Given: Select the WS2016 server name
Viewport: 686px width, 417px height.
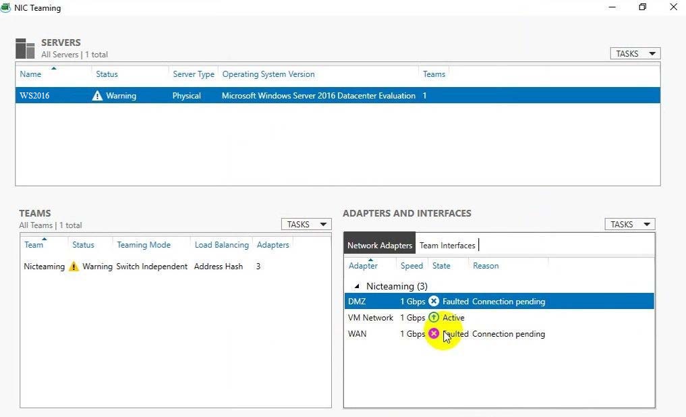Looking at the screenshot, I should coord(34,96).
